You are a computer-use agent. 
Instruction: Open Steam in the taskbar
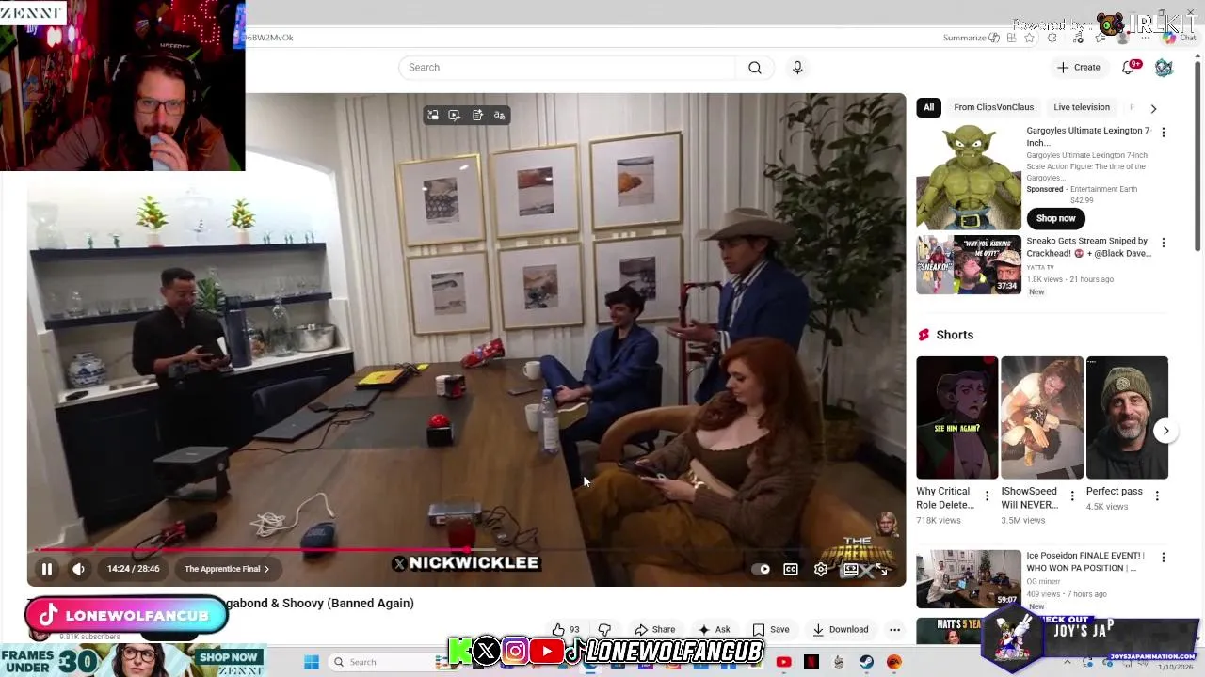pyautogui.click(x=866, y=662)
